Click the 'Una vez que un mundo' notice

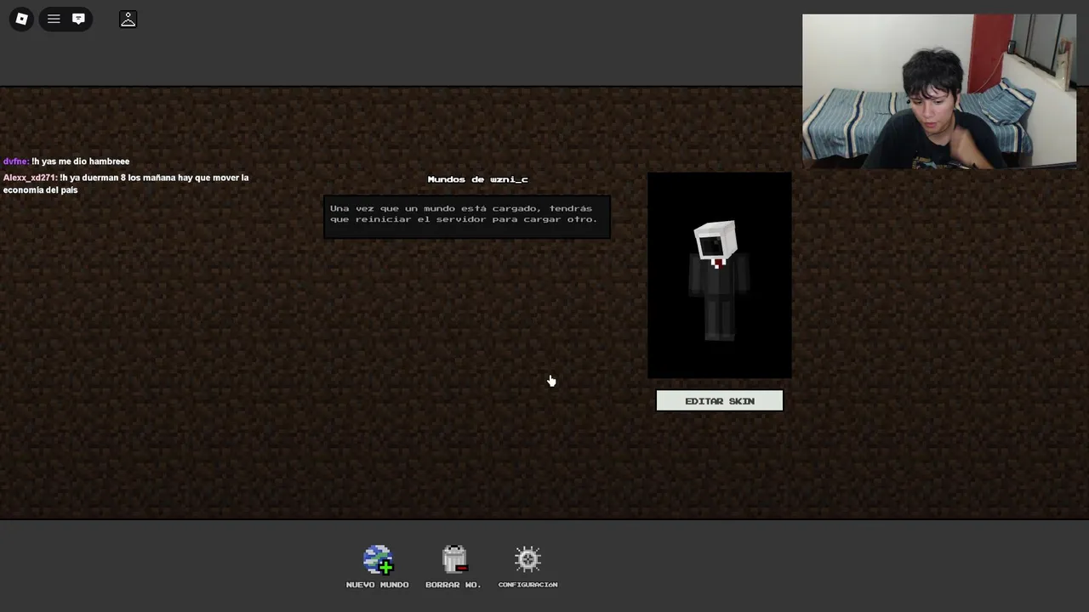[466, 215]
